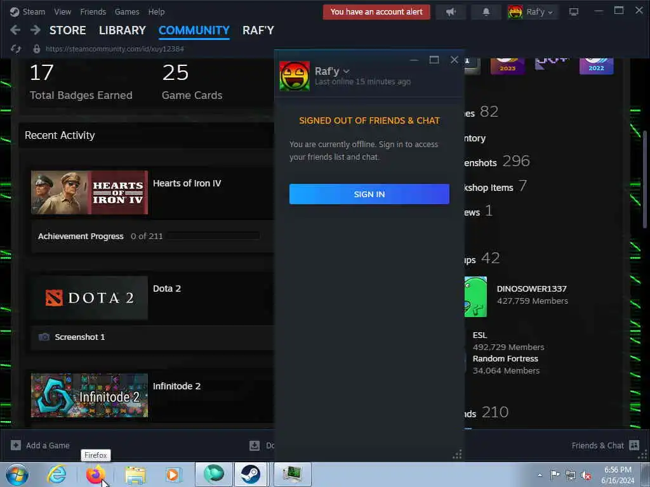Screen dimensions: 650x487
Task: Click the 25 Game Cards stat
Action: click(x=192, y=82)
